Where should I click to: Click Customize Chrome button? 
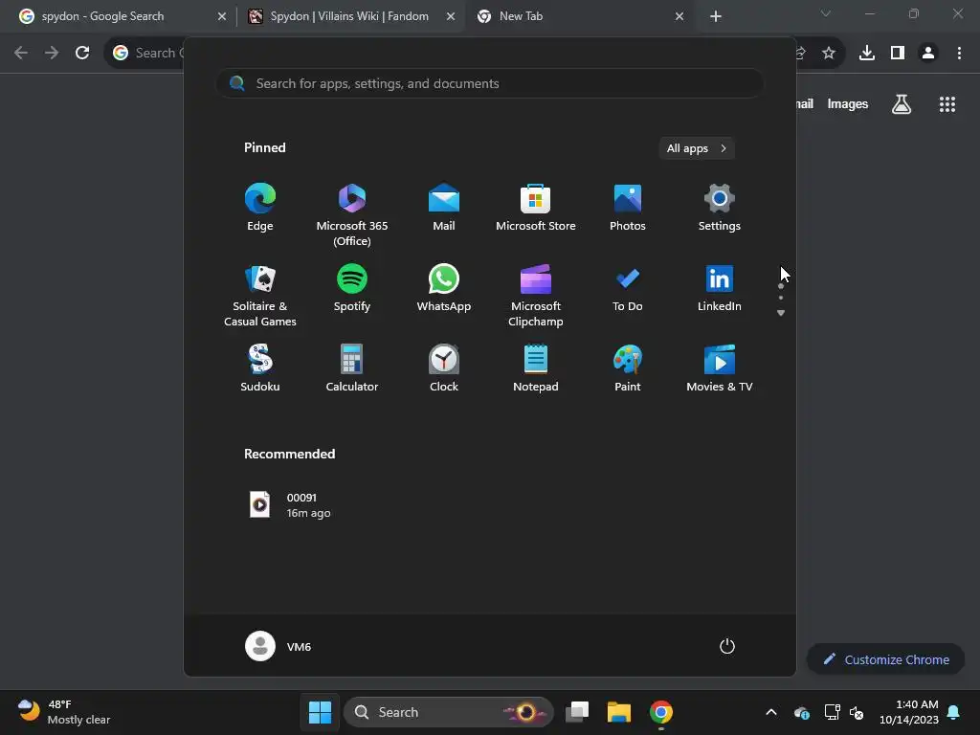tap(885, 659)
